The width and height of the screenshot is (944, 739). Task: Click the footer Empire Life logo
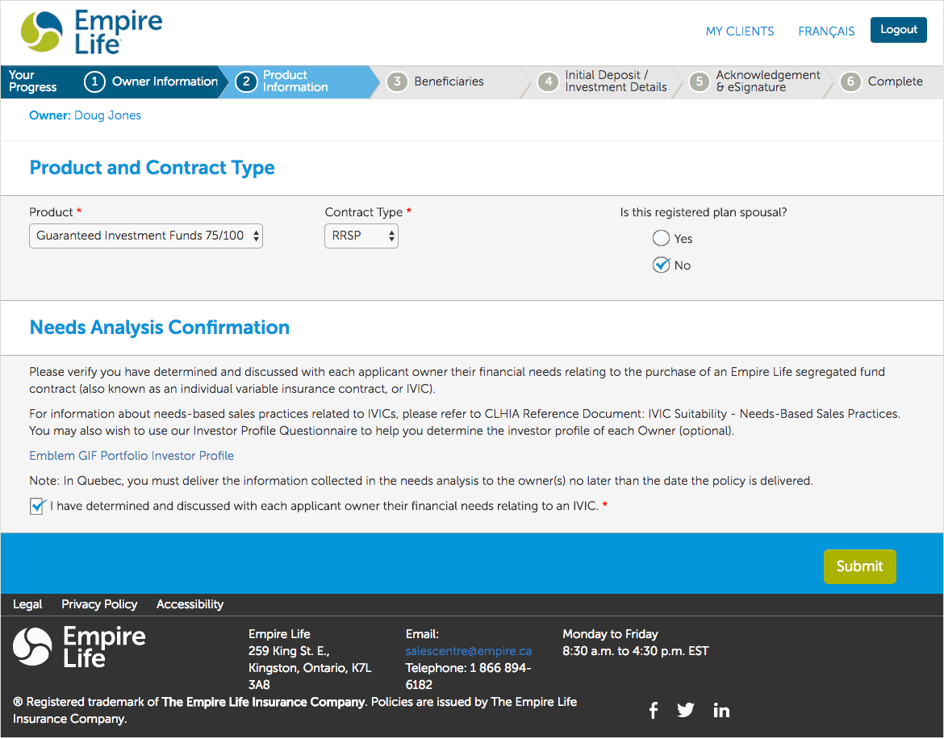[79, 647]
